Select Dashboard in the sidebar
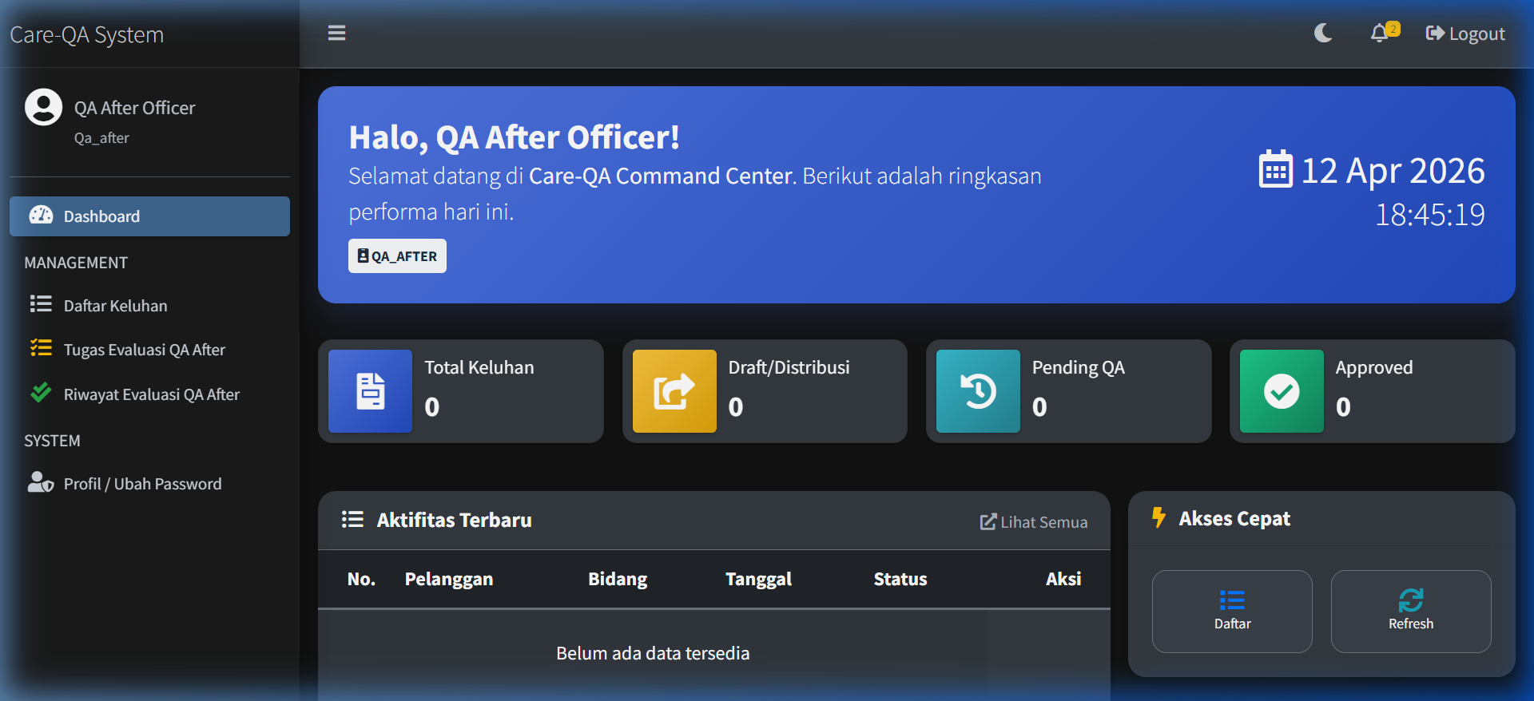Viewport: 1534px width, 701px height. tap(149, 216)
